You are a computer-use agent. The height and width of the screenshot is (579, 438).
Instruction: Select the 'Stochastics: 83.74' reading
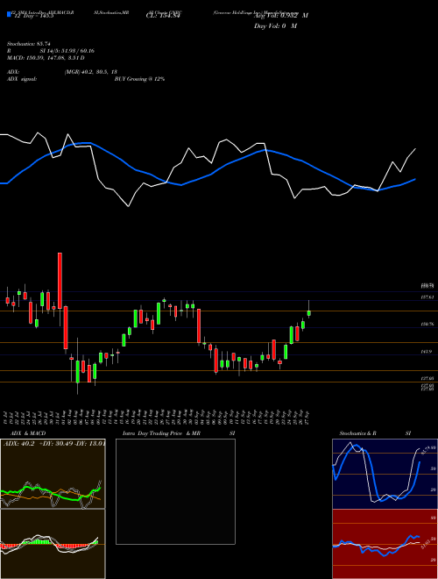click(x=28, y=44)
